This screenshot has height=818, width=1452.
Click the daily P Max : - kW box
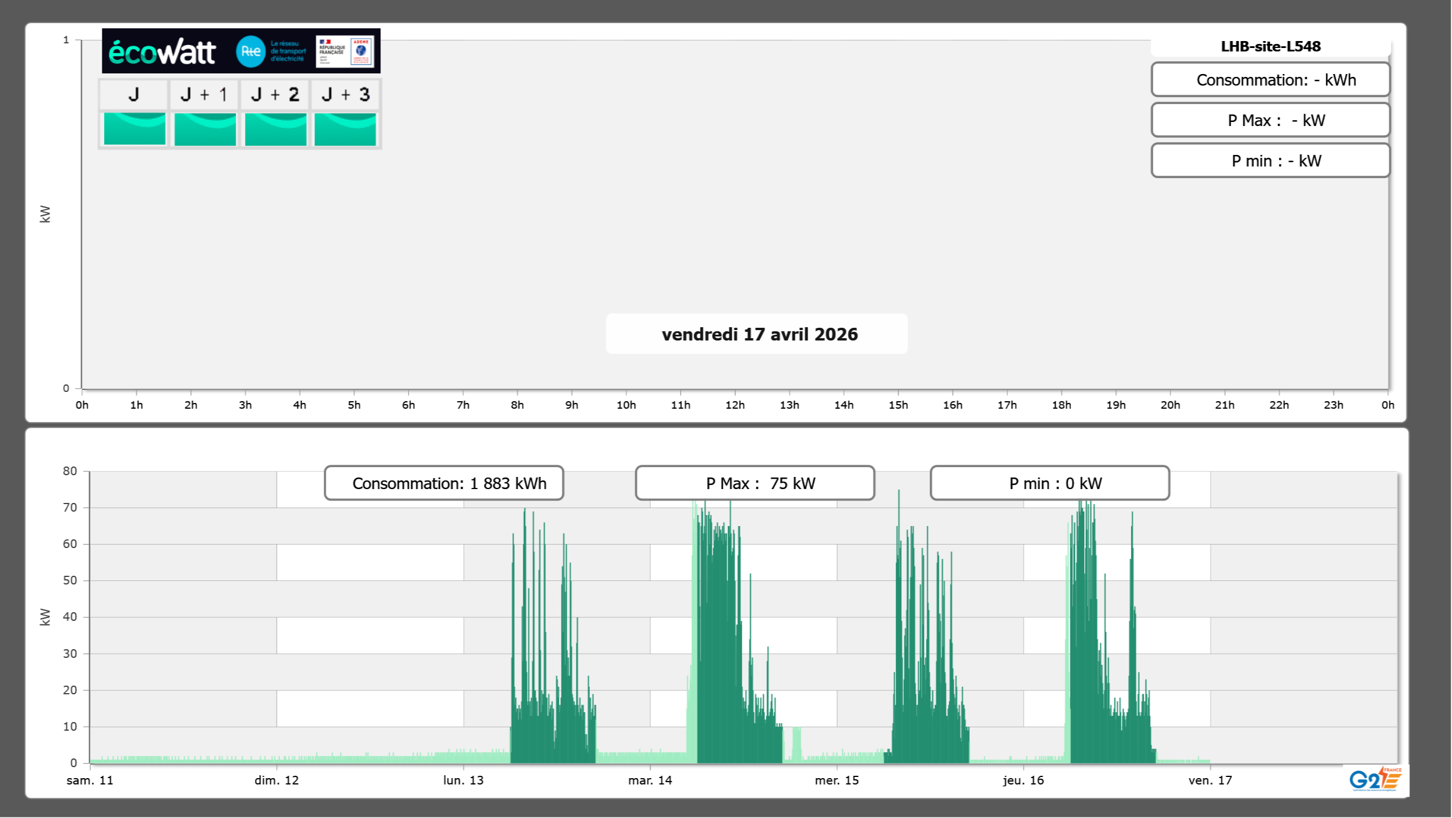1270,120
